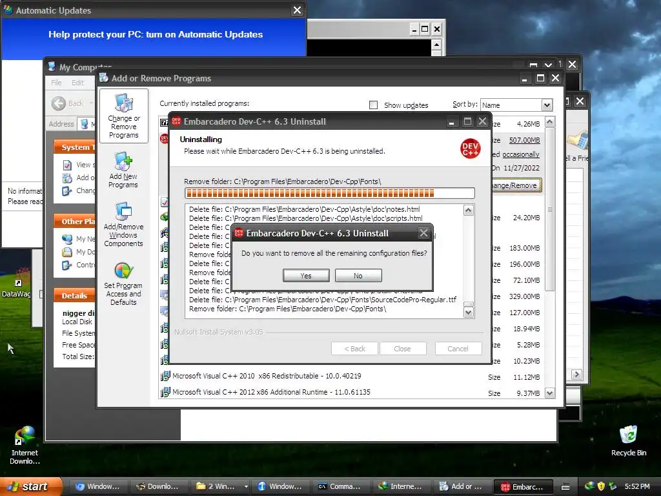
Task: Open the File menu in My Computer
Action: [x=56, y=83]
